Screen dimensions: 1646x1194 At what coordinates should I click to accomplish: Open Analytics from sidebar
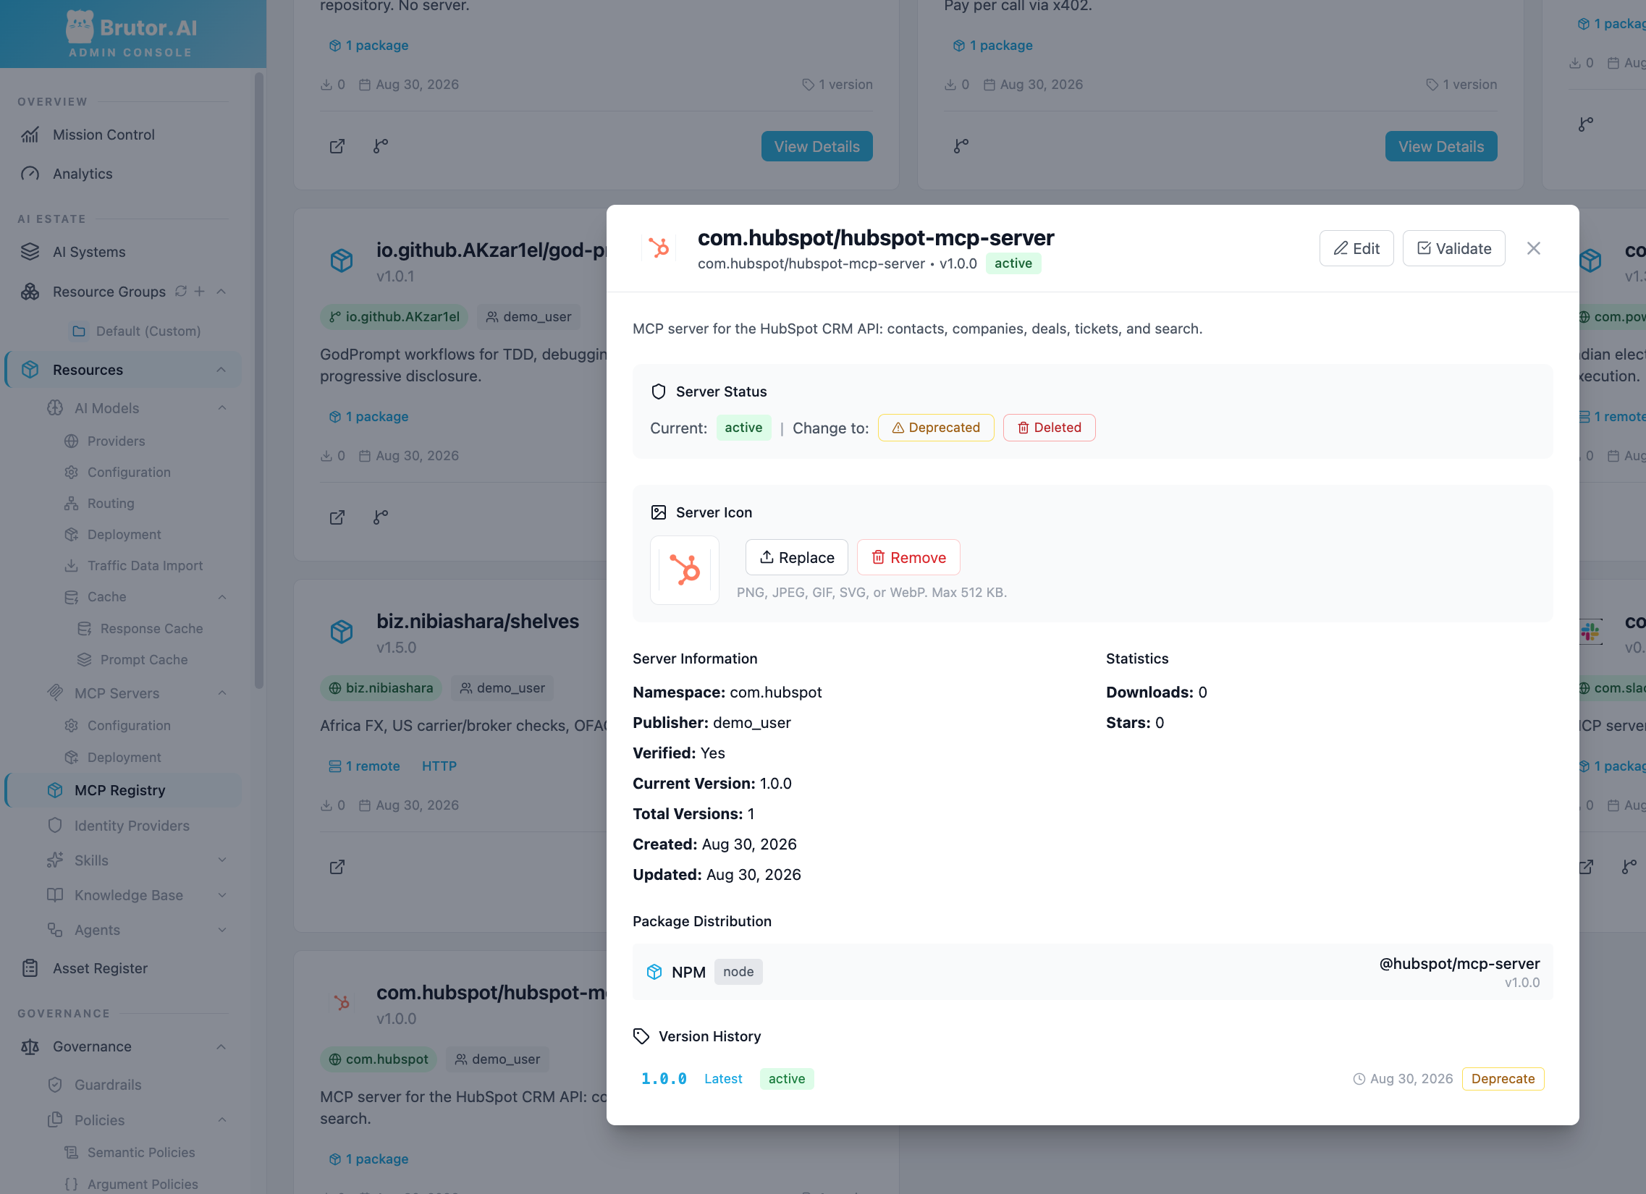click(x=82, y=174)
